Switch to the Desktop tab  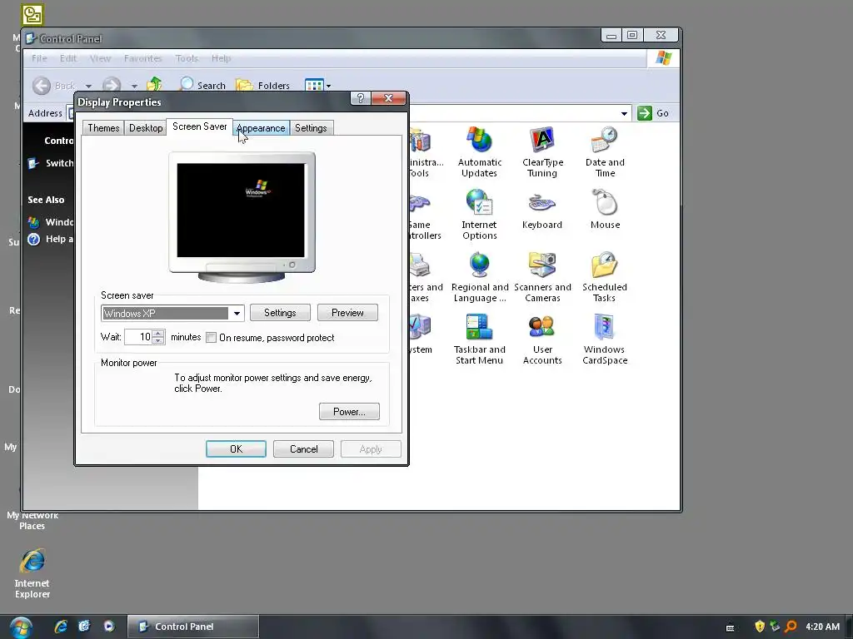[146, 128]
